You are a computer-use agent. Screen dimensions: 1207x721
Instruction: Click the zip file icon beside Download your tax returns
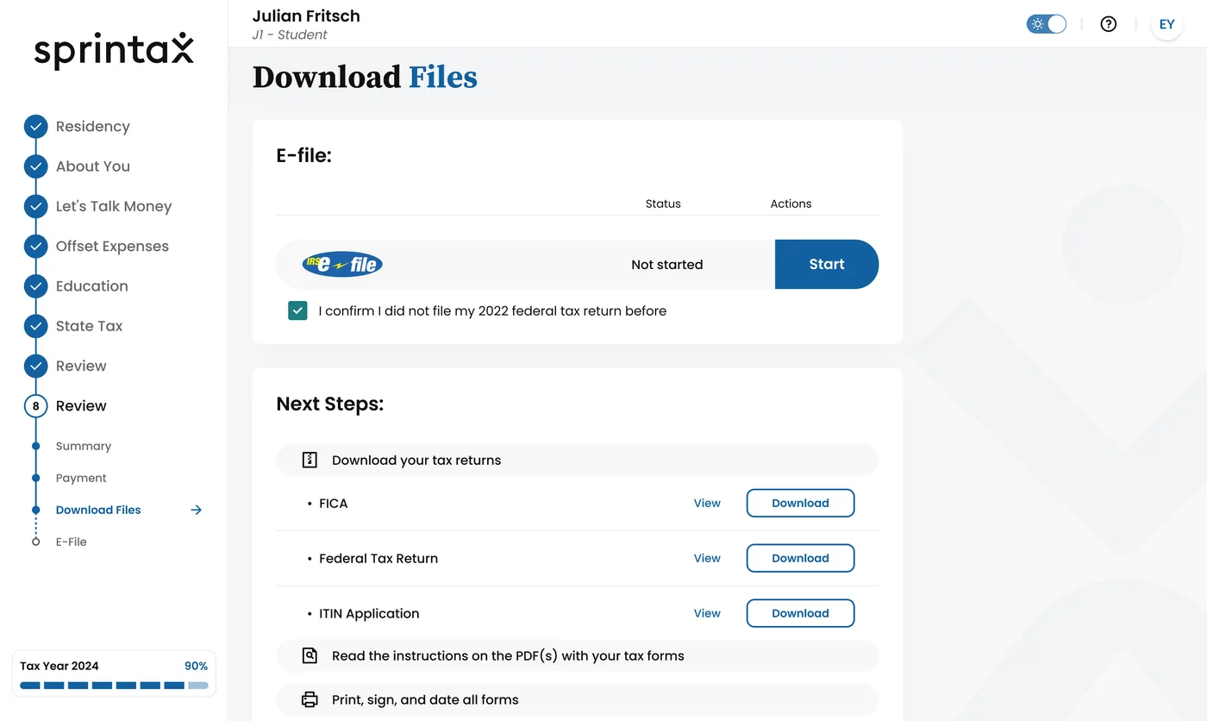pyautogui.click(x=310, y=460)
